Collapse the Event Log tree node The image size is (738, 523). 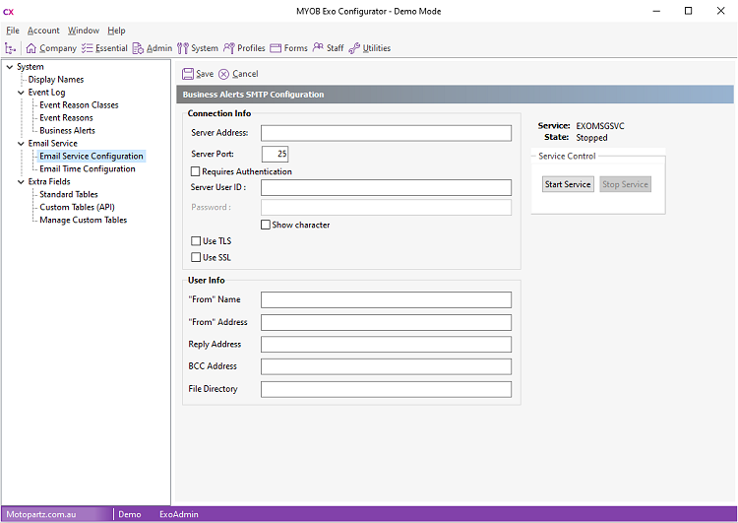coord(21,93)
